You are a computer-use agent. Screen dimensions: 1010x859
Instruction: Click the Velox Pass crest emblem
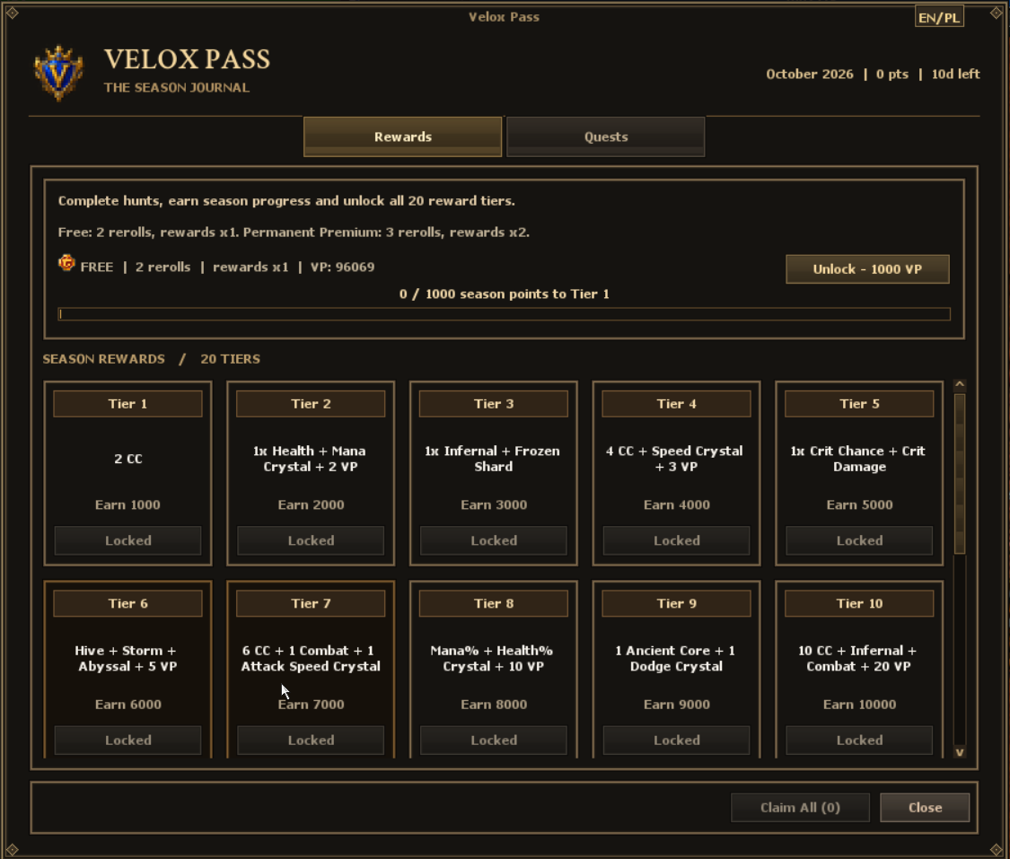(x=58, y=73)
